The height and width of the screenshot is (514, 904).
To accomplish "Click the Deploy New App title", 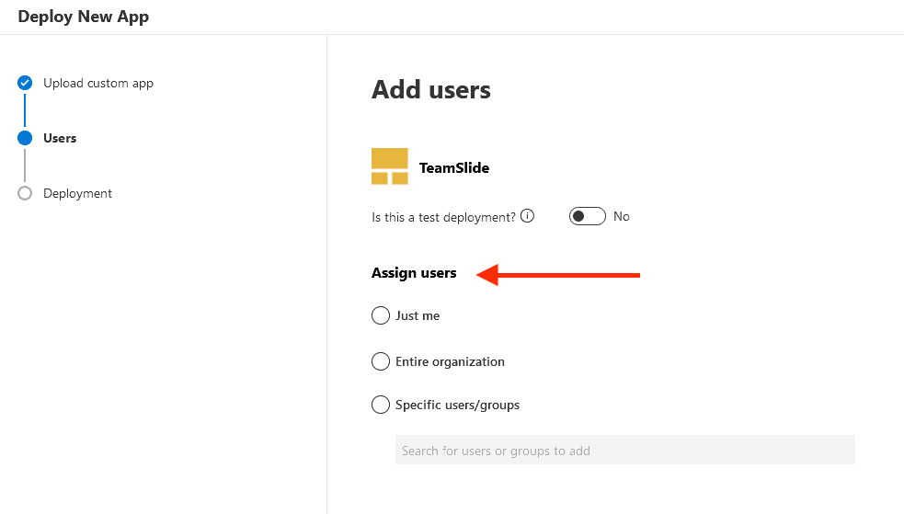I will pyautogui.click(x=84, y=17).
